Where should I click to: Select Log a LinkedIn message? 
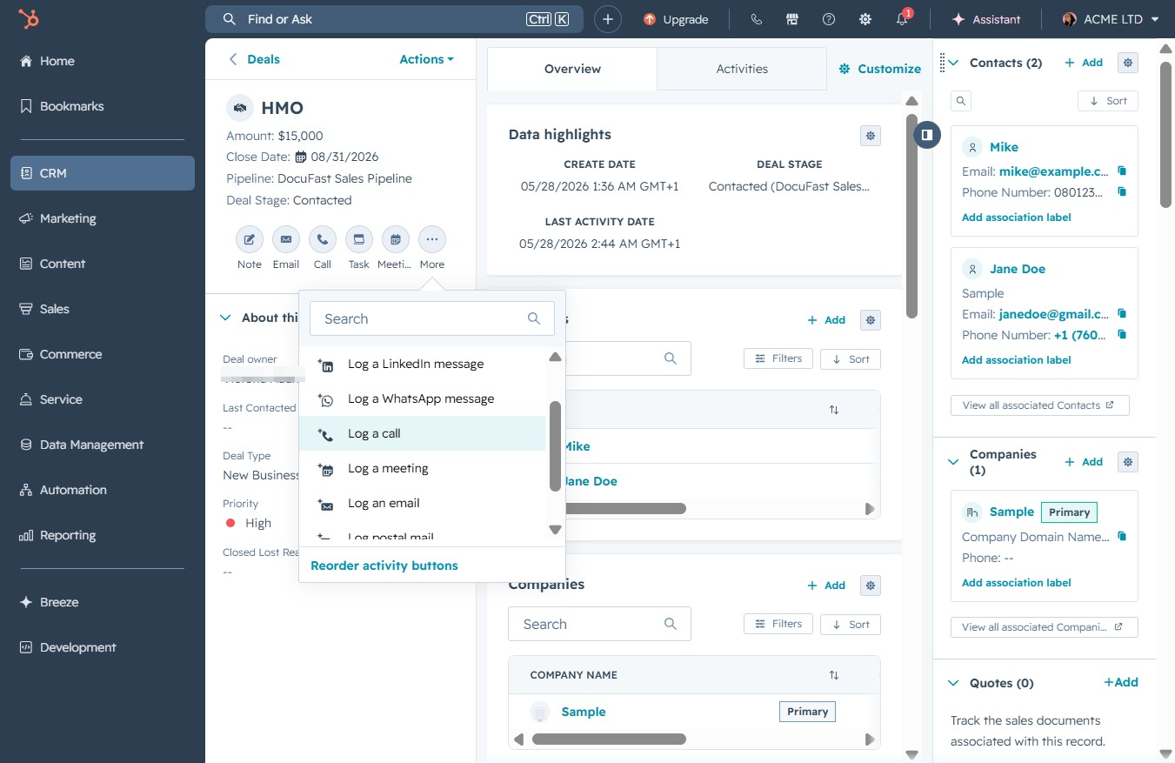[x=422, y=364]
